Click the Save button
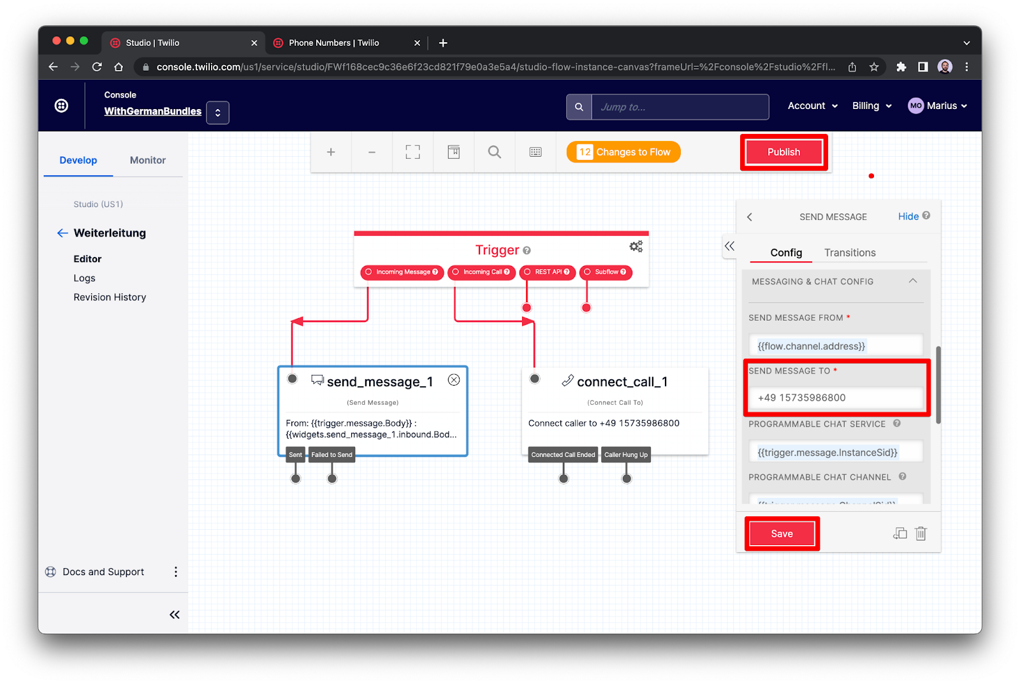Viewport: 1020px width, 684px height. [782, 534]
